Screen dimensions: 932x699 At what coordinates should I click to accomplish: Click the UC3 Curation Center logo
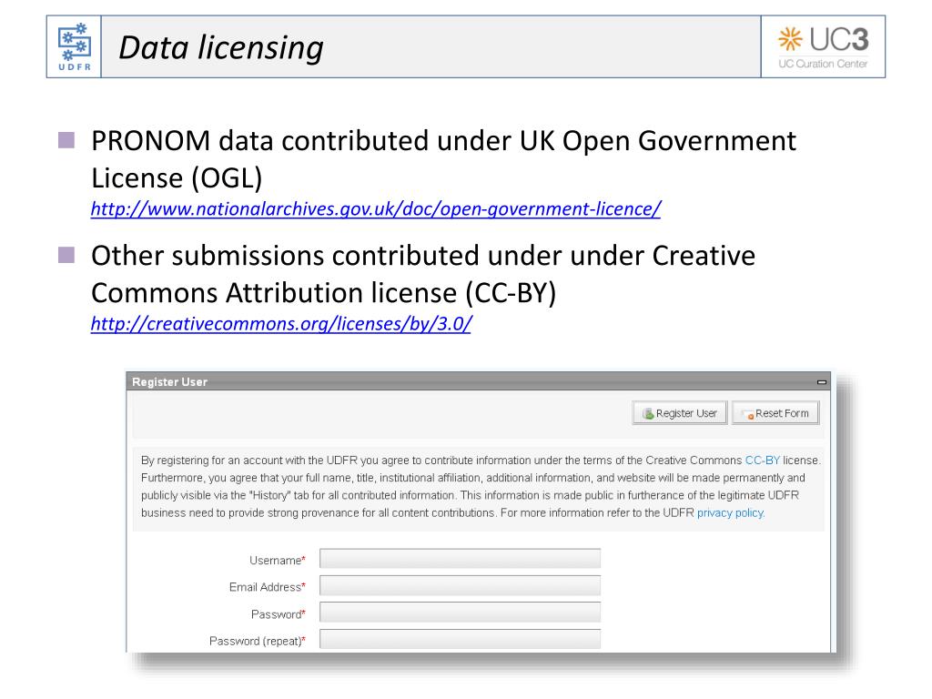tap(823, 47)
